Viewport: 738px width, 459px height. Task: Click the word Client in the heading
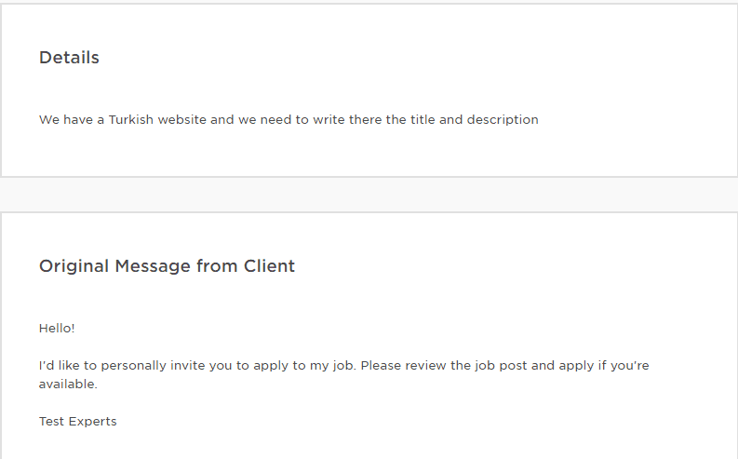269,266
